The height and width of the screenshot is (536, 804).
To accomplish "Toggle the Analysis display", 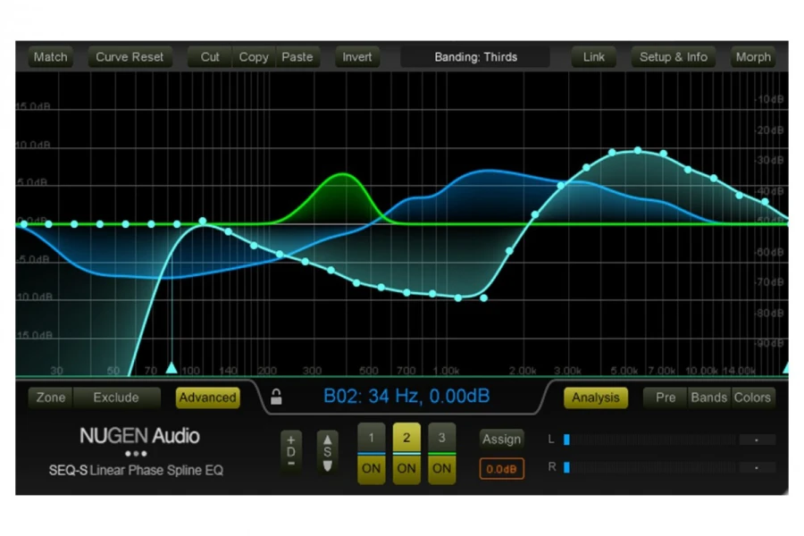I will [x=596, y=398].
